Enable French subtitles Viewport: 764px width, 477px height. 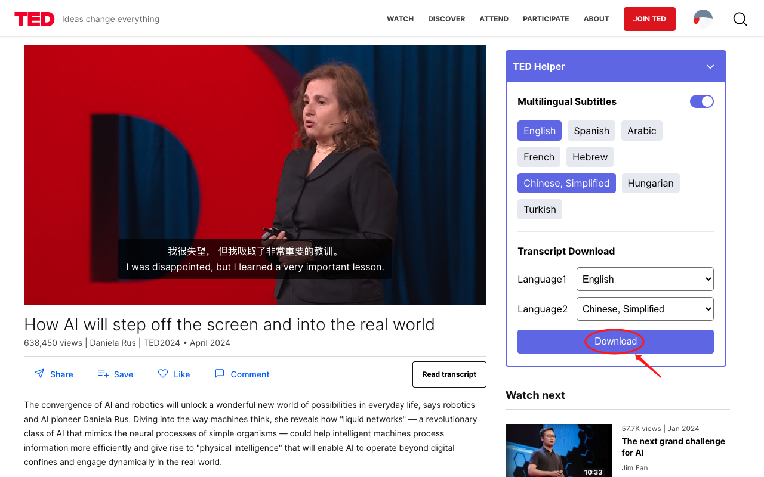point(539,157)
